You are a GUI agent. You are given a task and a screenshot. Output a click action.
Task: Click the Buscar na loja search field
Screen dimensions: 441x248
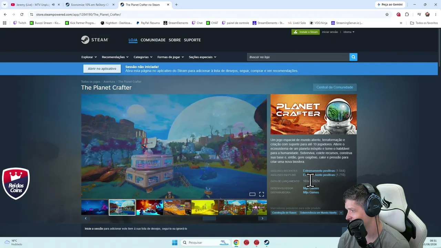(x=298, y=57)
